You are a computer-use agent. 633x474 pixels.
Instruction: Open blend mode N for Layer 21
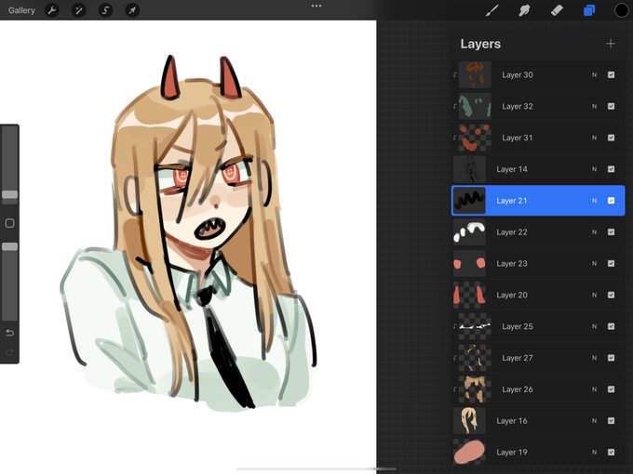pos(594,201)
